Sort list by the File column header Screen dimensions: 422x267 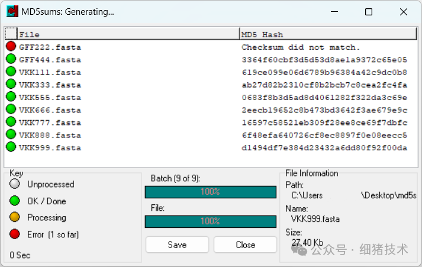click(128, 34)
